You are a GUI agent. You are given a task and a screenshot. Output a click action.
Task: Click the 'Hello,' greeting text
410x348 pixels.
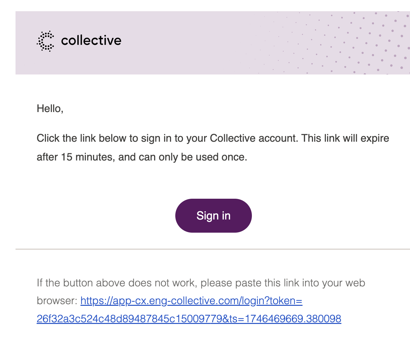pyautogui.click(x=50, y=108)
